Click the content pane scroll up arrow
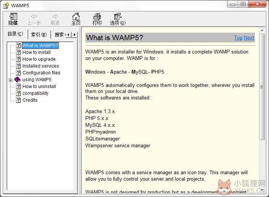The image size is (269, 197). click(x=262, y=30)
